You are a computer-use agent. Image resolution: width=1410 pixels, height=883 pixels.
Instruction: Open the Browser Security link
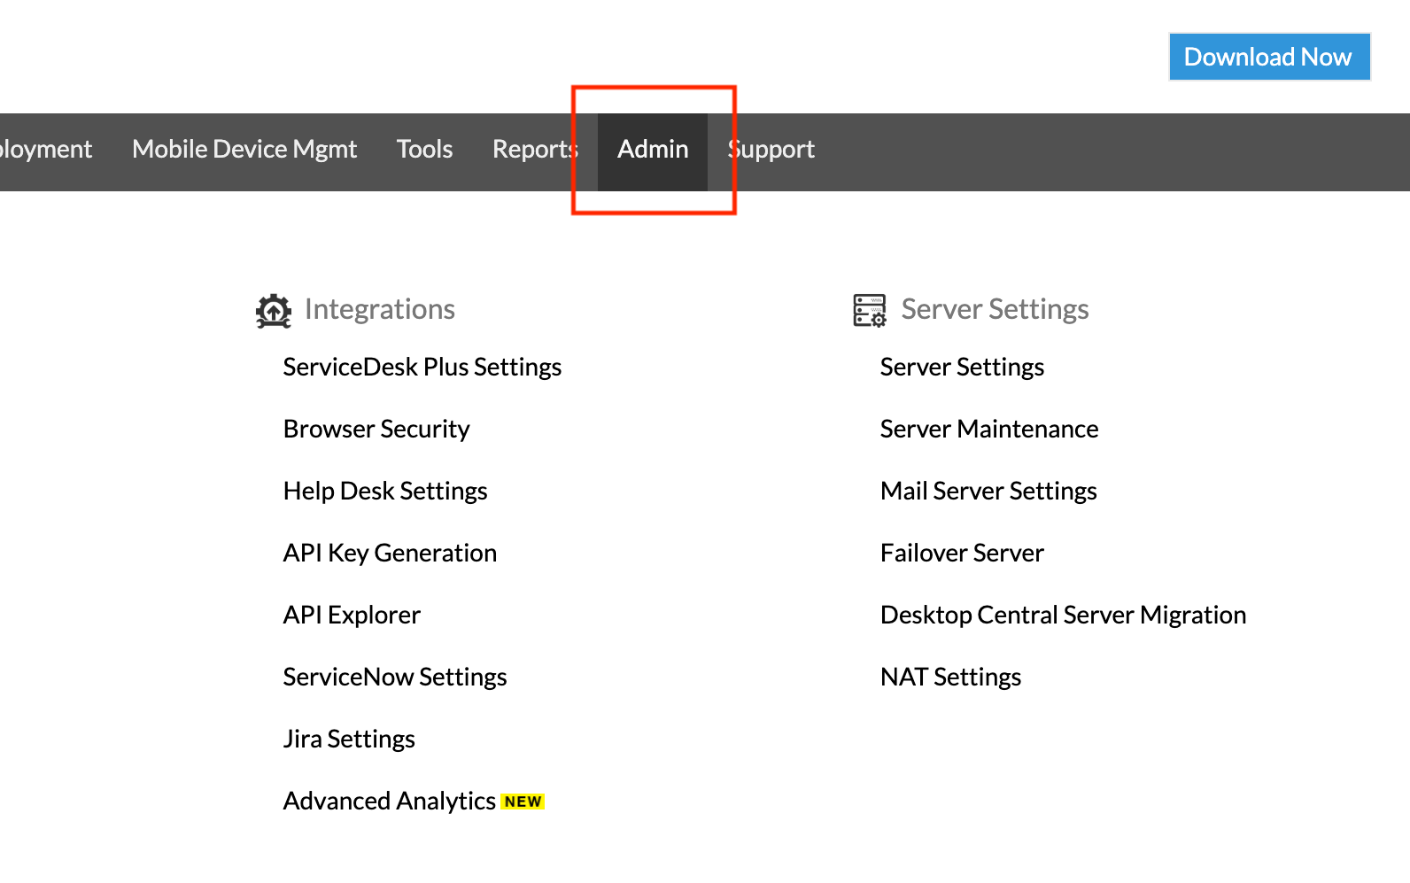(376, 429)
